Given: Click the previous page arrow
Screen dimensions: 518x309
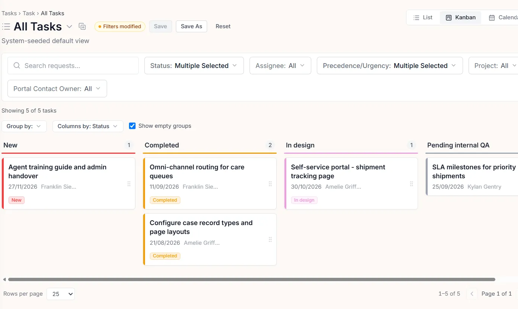Looking at the screenshot, I should click(472, 294).
